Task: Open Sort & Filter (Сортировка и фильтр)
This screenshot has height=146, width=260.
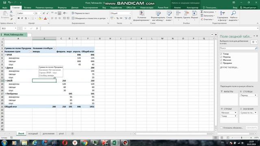Action: coord(223,16)
